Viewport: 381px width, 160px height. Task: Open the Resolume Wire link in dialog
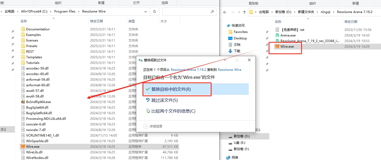pos(230,69)
